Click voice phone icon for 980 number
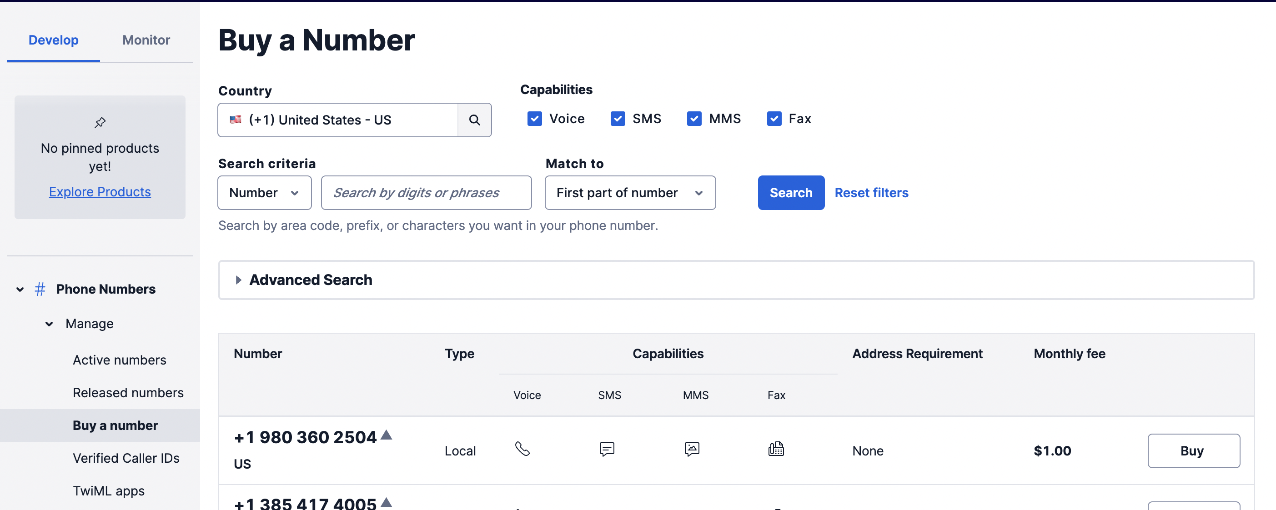Image resolution: width=1276 pixels, height=510 pixels. click(x=522, y=449)
